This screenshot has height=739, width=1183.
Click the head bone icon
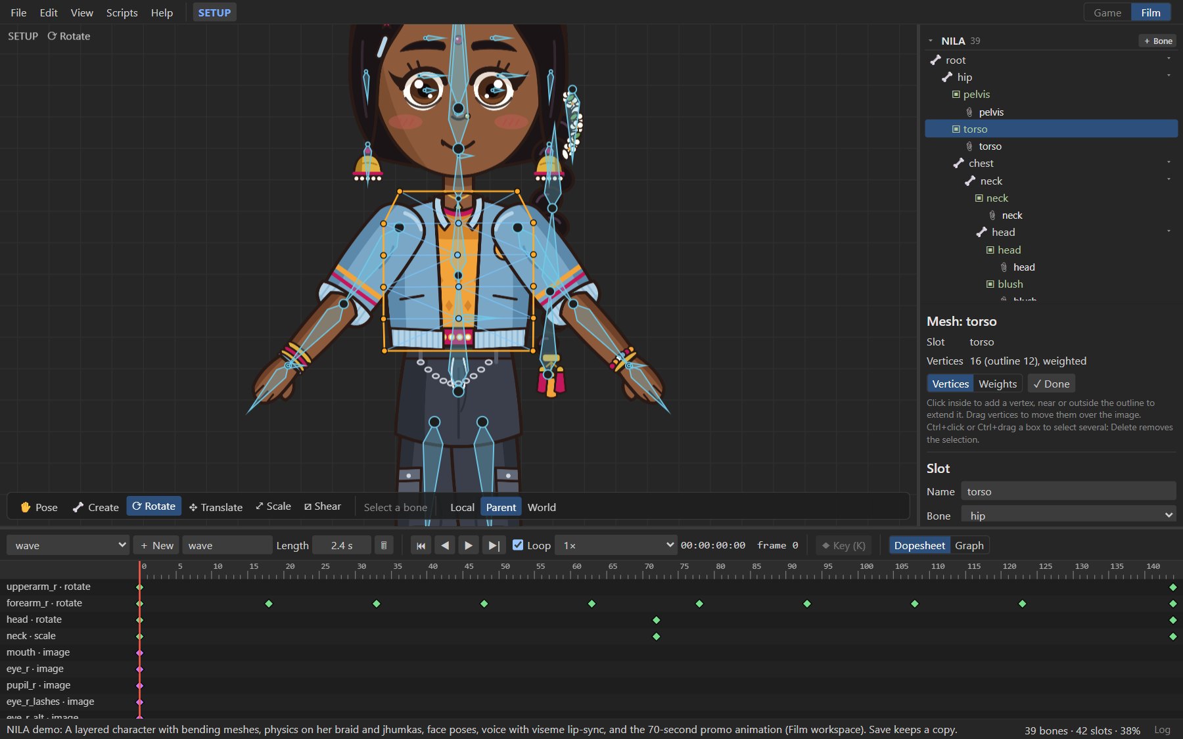[x=981, y=232]
